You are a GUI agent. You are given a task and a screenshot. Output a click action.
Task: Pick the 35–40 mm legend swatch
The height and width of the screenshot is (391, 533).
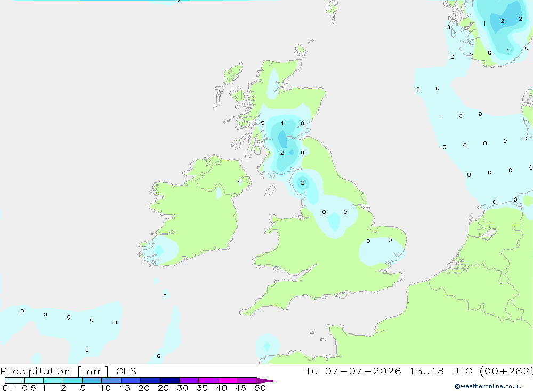[x=208, y=380]
